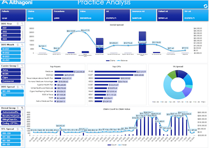
Task: Filter by Commercial carrier group
Action: point(11,81)
